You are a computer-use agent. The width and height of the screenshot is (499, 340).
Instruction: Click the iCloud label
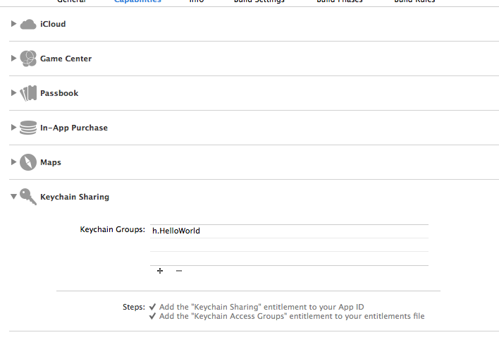[x=53, y=24]
